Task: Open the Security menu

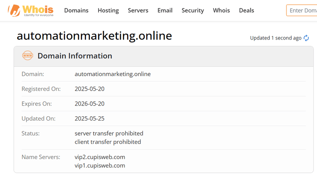Action: 193,10
